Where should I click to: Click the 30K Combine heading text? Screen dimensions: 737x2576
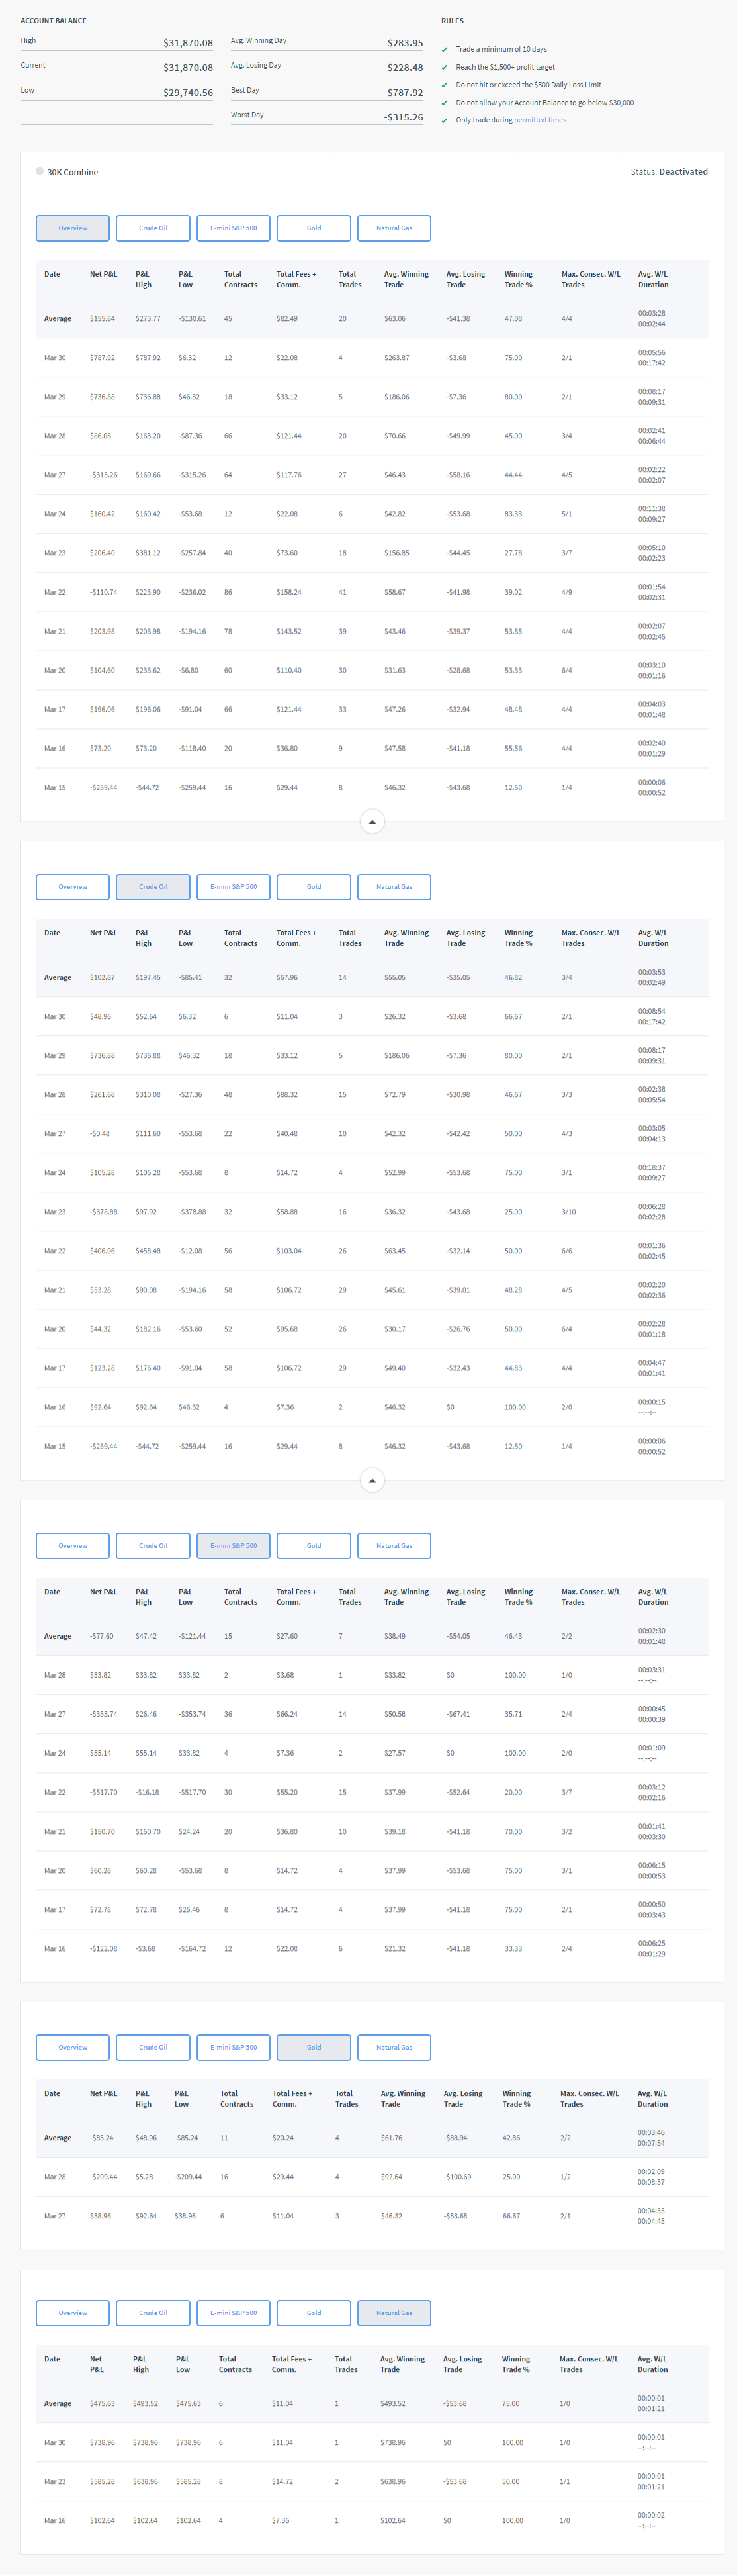tap(73, 173)
